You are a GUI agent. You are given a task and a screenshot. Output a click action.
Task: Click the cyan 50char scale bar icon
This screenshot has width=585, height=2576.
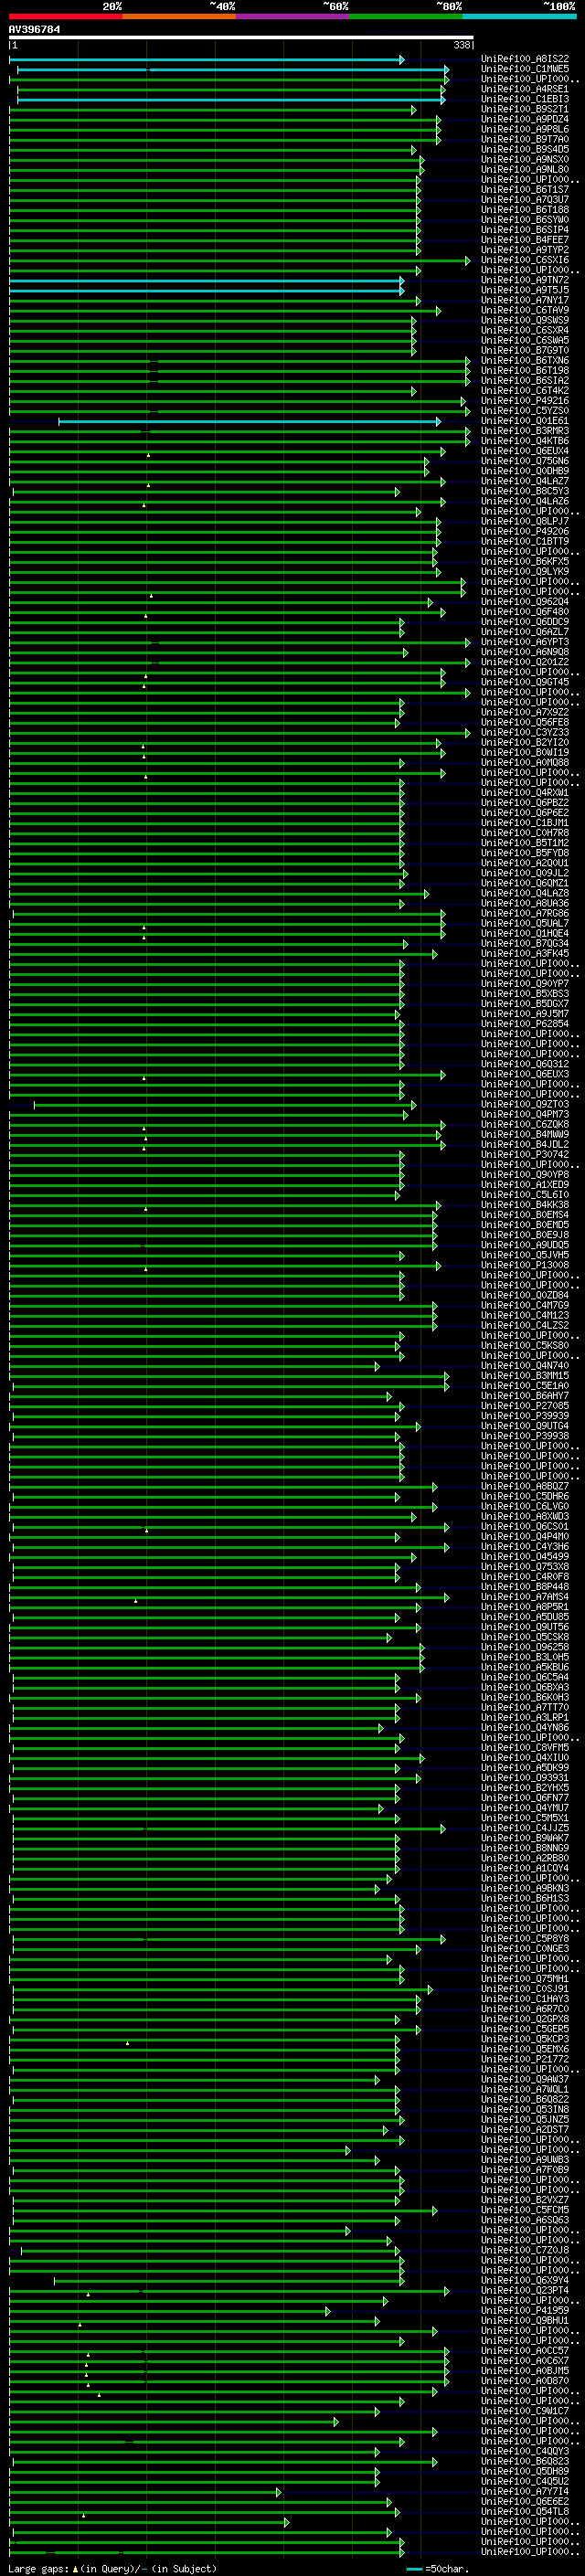414,2568
